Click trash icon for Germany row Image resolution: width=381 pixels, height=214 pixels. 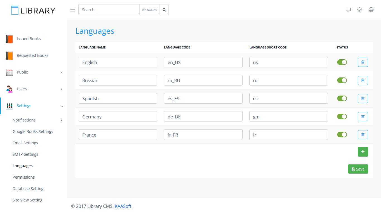363,117
